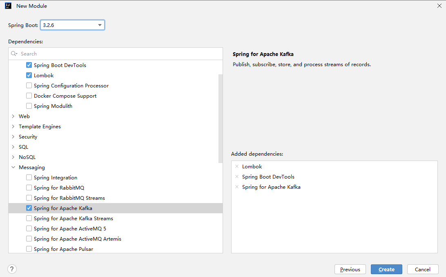Go back with Previous button

tap(350, 269)
